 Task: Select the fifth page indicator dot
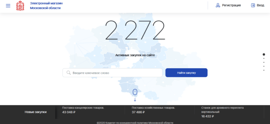(x=264, y=70)
